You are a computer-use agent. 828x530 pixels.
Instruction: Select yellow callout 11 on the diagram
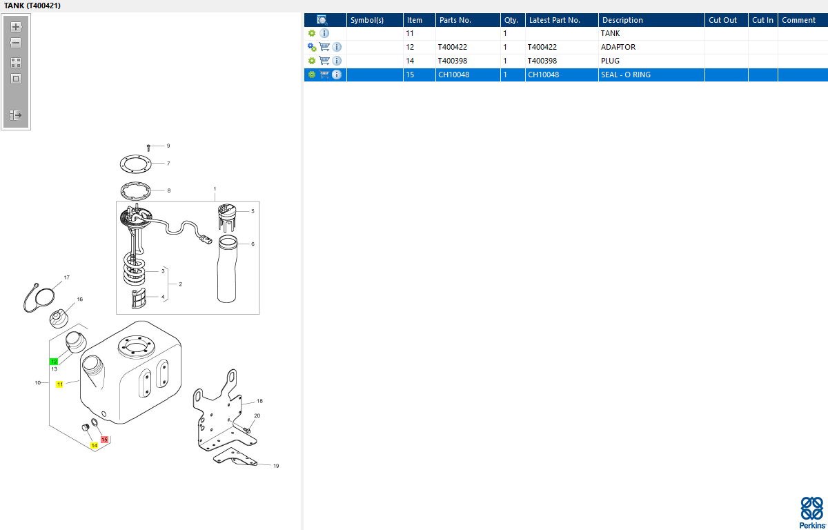[x=59, y=384]
